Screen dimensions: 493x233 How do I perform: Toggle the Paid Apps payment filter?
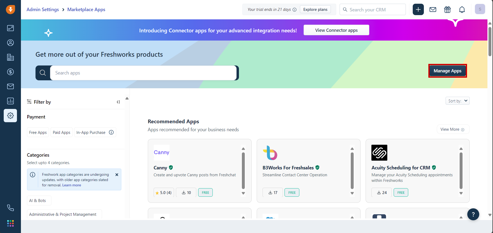coord(61,132)
